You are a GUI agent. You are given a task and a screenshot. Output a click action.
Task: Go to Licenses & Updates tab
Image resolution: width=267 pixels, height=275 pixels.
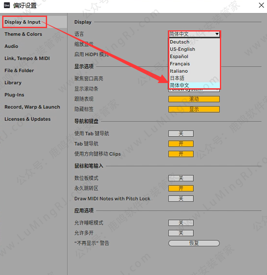point(28,119)
